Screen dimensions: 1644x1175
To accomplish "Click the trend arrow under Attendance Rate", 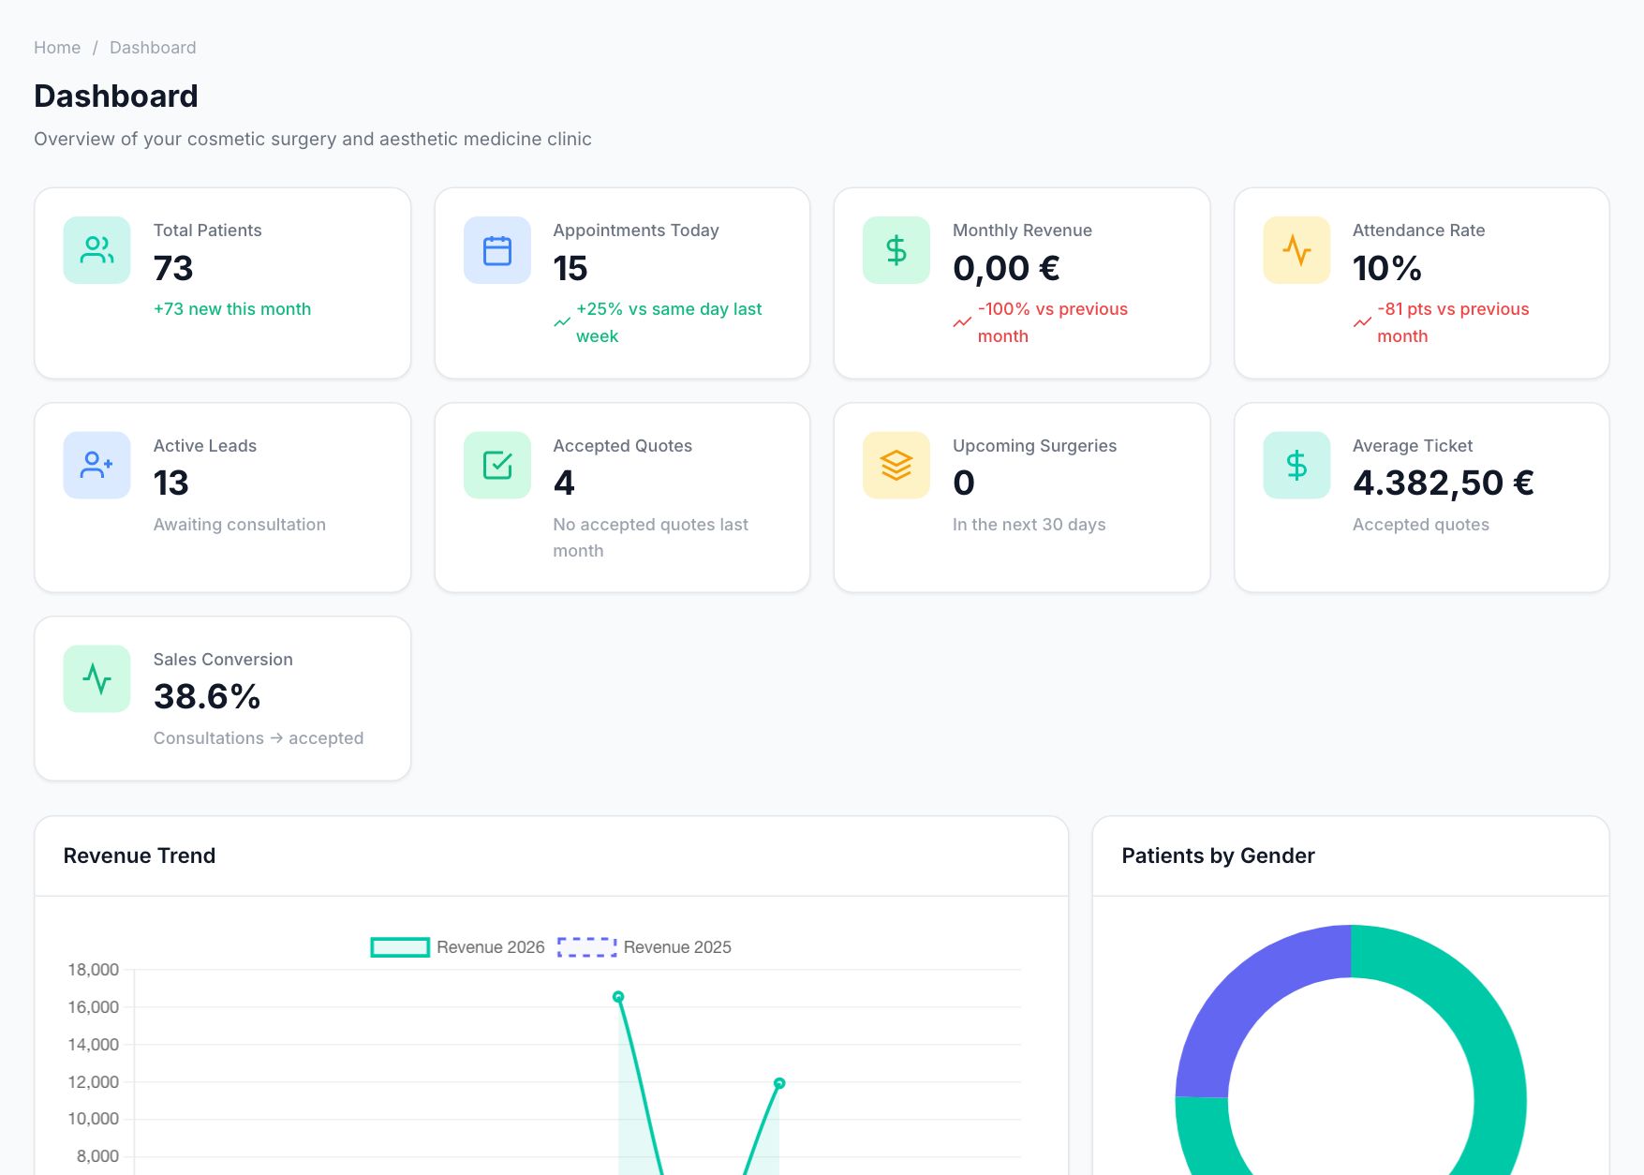I will [1362, 322].
